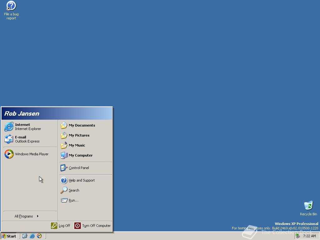The width and height of the screenshot is (320, 240).
Task: Click the network tray icon beside clock
Action: tap(297, 236)
